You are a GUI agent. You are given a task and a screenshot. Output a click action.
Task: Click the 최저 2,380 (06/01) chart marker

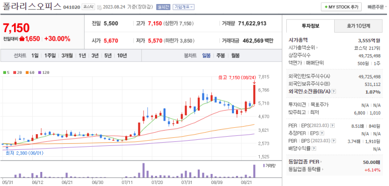pyautogui.click(x=24, y=153)
